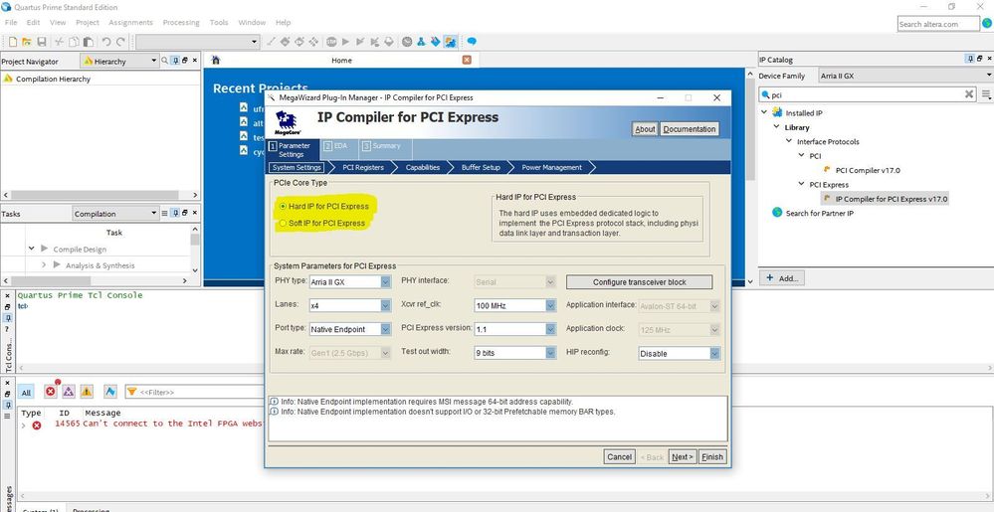Open the Tasks panel options menu icon
The image size is (994, 512).
165,213
